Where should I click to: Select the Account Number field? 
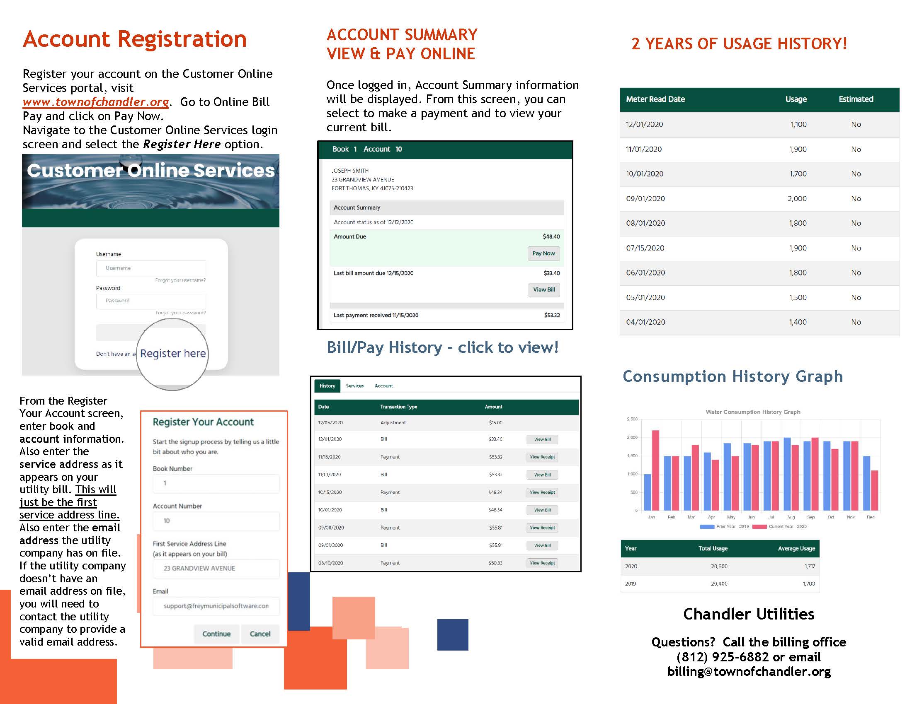point(216,521)
